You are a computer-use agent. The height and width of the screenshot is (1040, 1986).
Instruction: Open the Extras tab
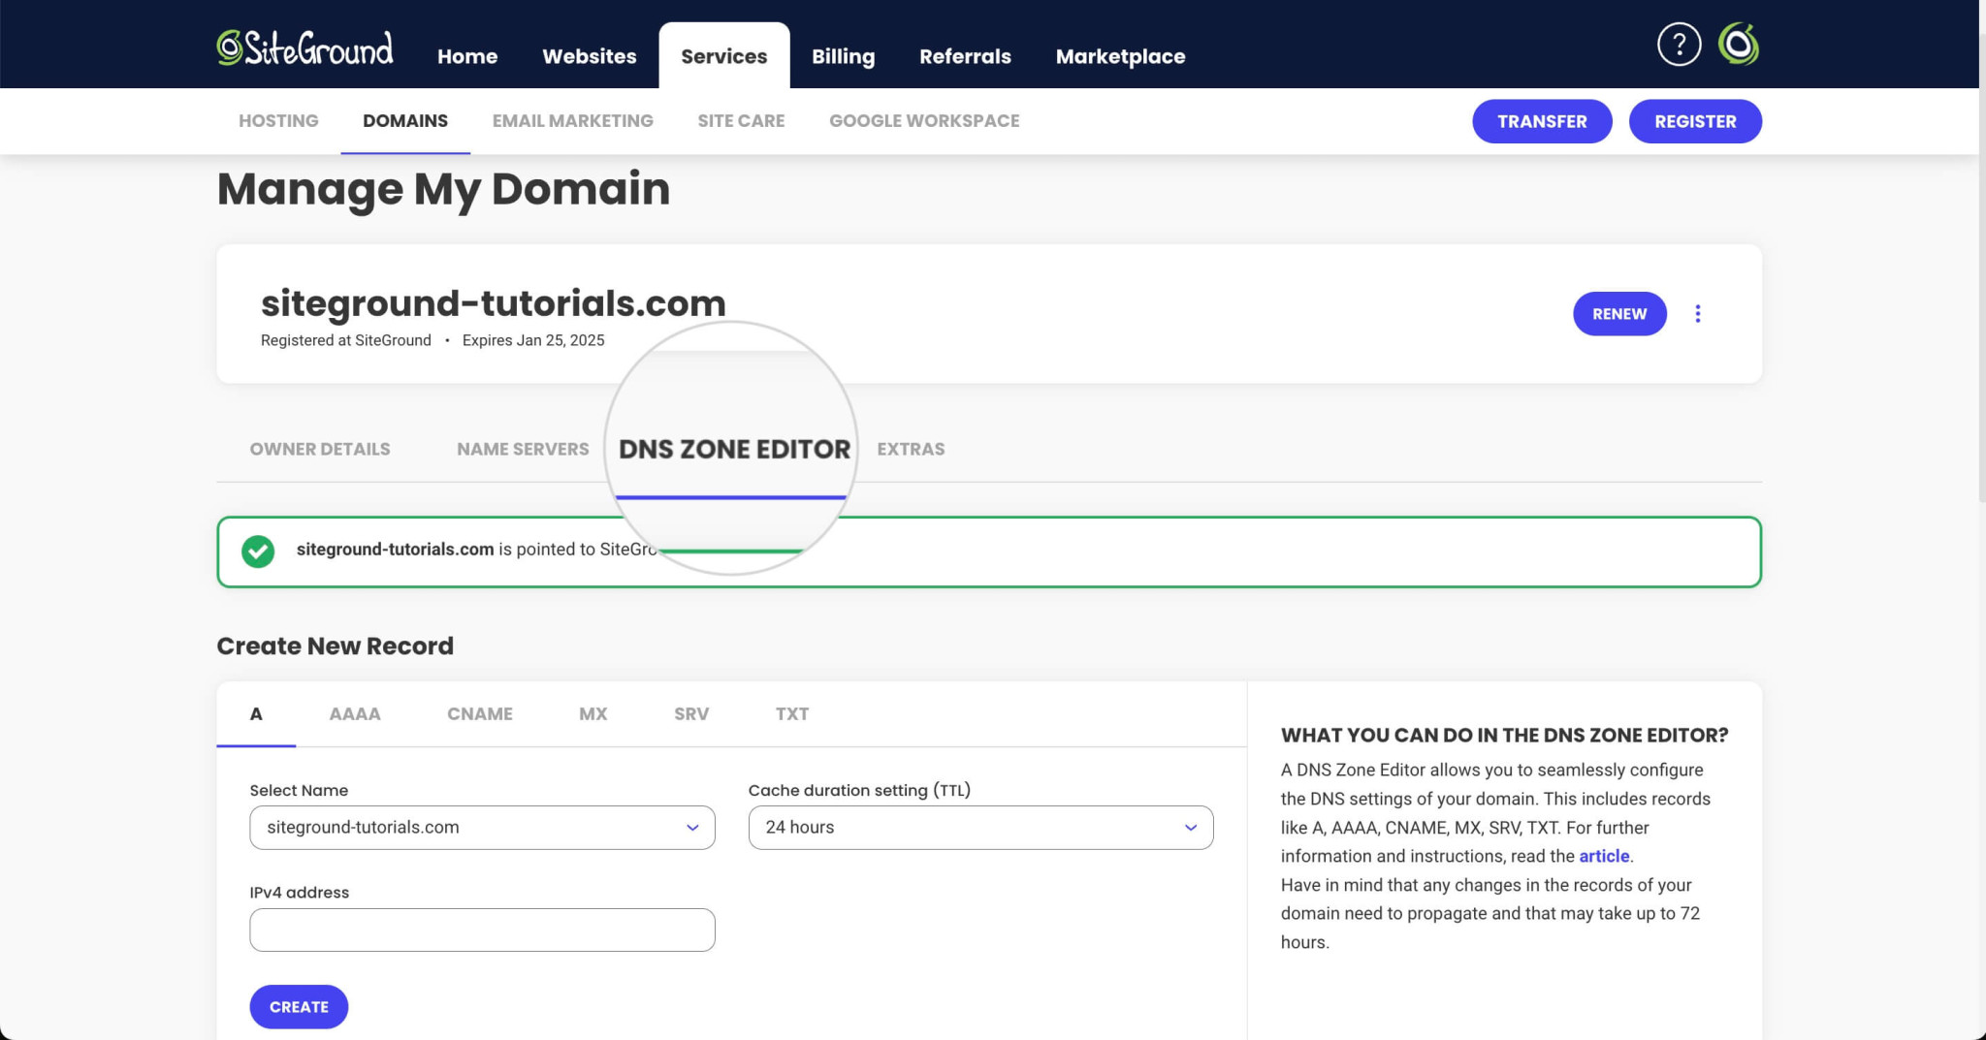coord(911,449)
